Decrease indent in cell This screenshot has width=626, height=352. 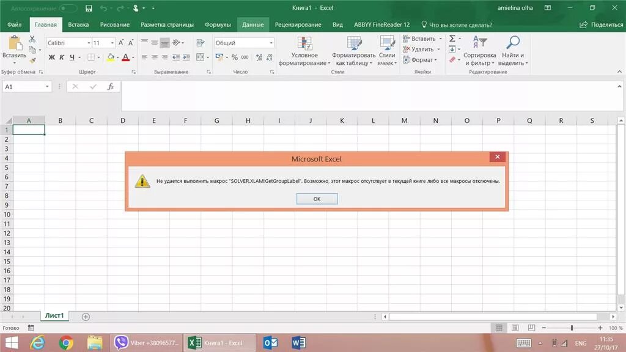(175, 57)
